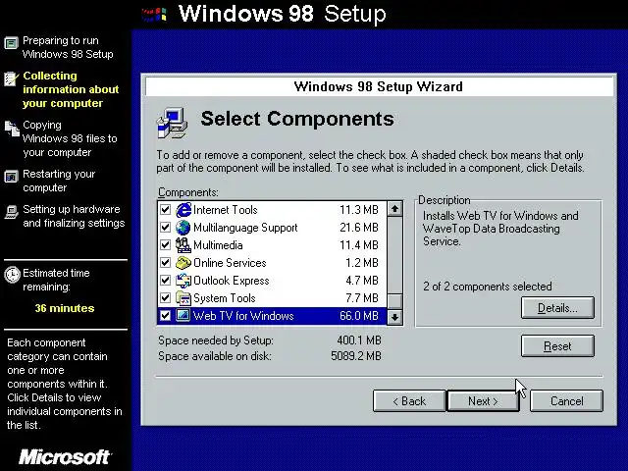Click the components list scrollbar thumb
This screenshot has height=471, width=628.
click(x=394, y=301)
